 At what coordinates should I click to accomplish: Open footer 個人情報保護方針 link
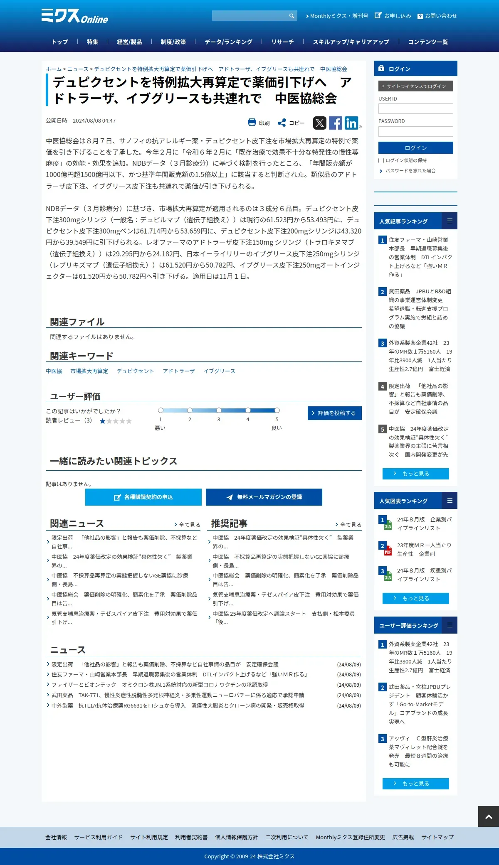click(237, 837)
